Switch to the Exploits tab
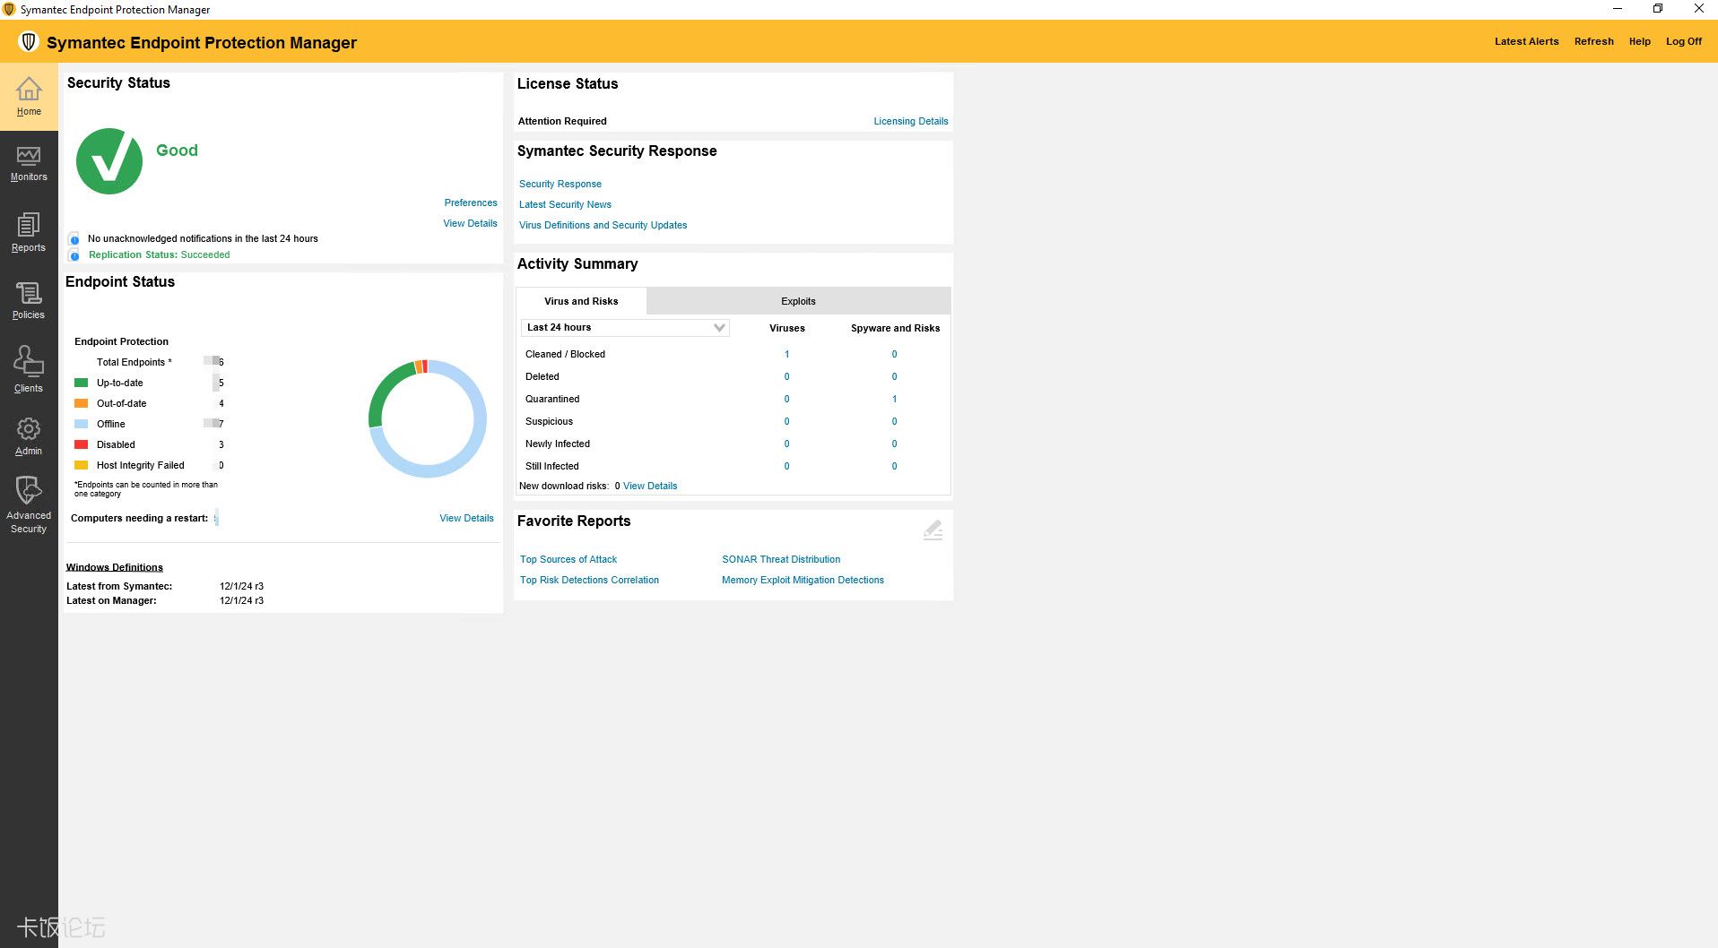The height and width of the screenshot is (948, 1718). tap(798, 301)
